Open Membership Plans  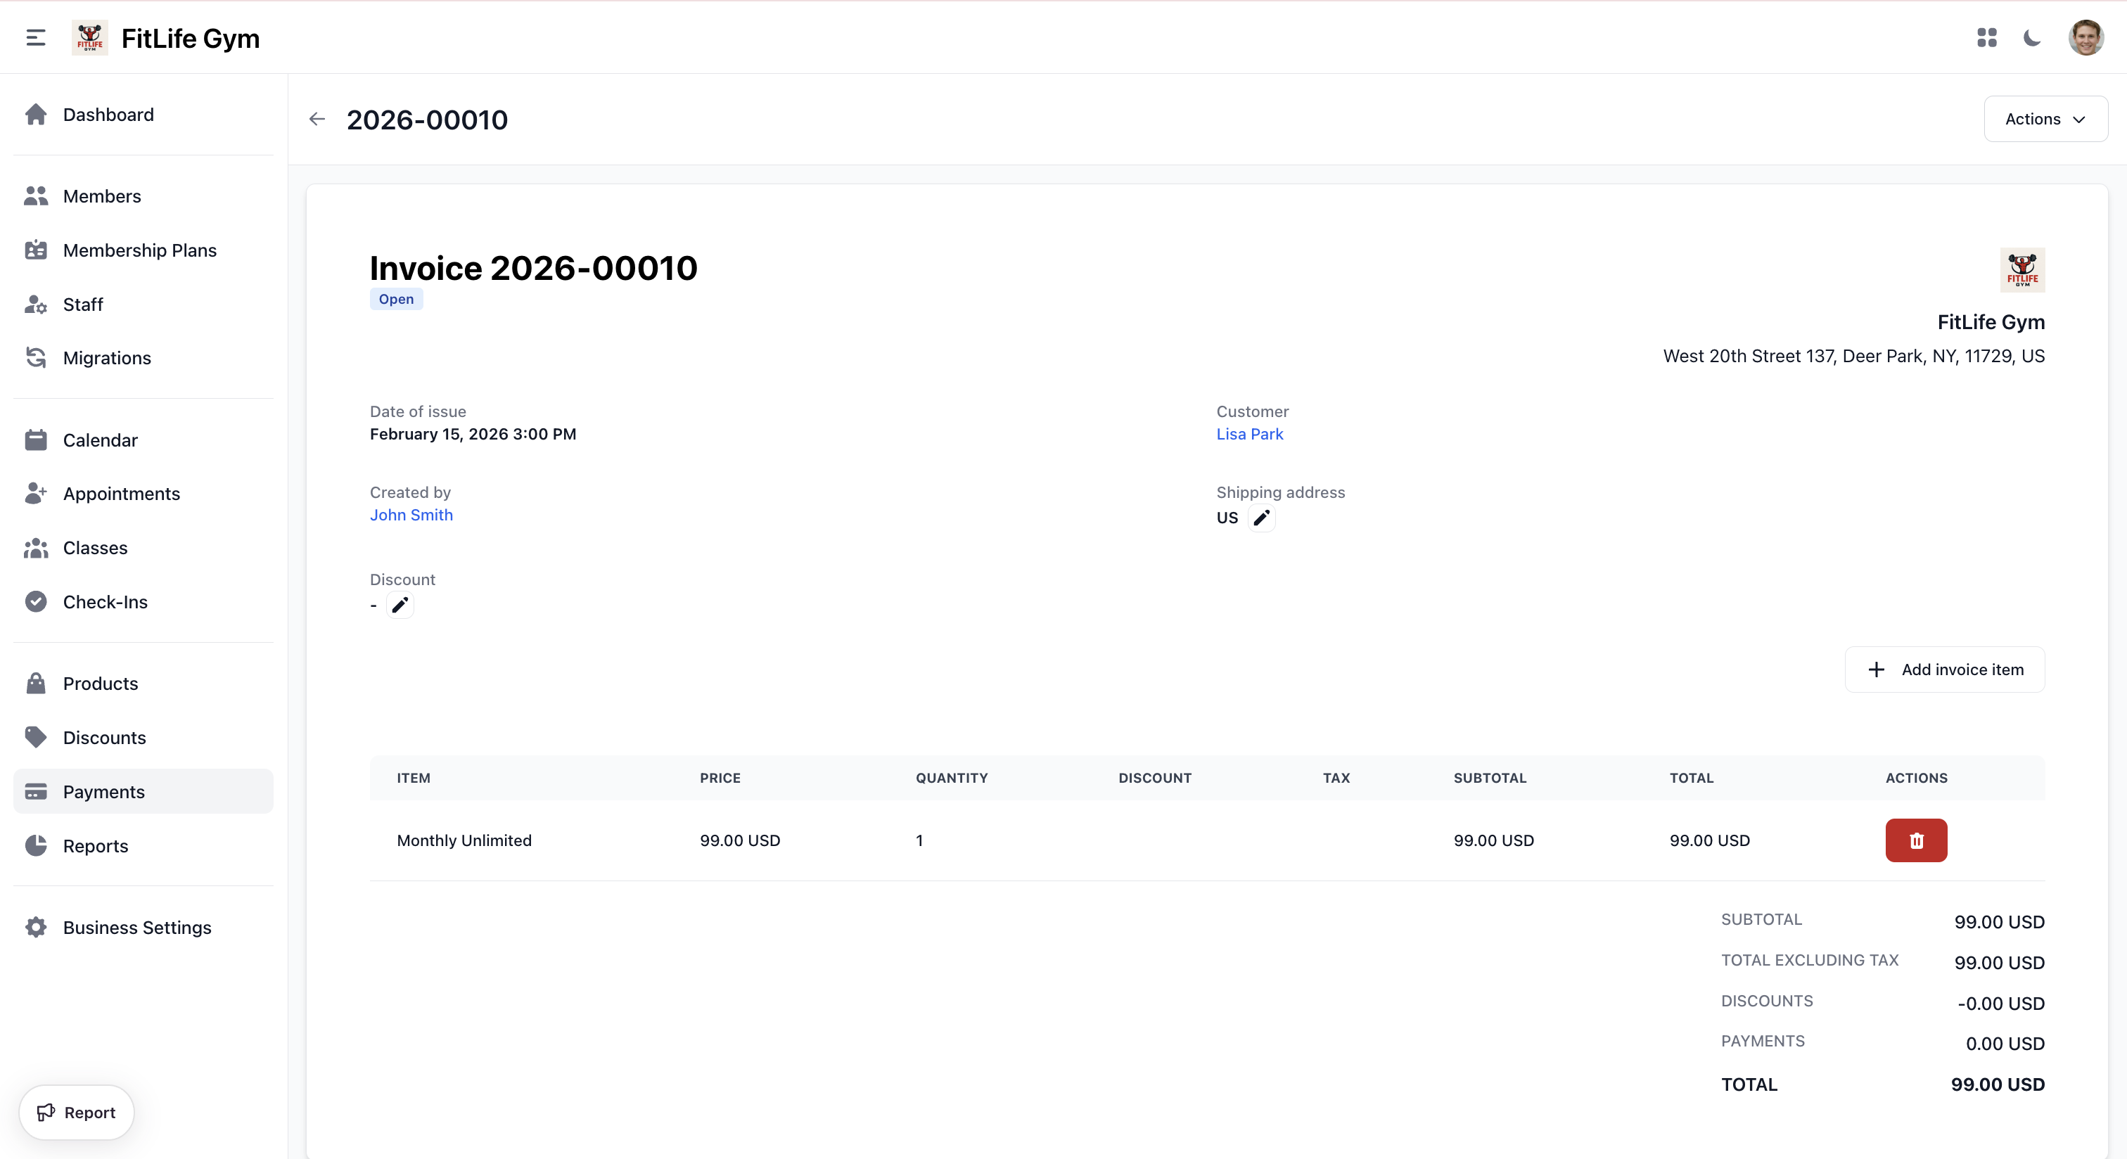pos(139,250)
